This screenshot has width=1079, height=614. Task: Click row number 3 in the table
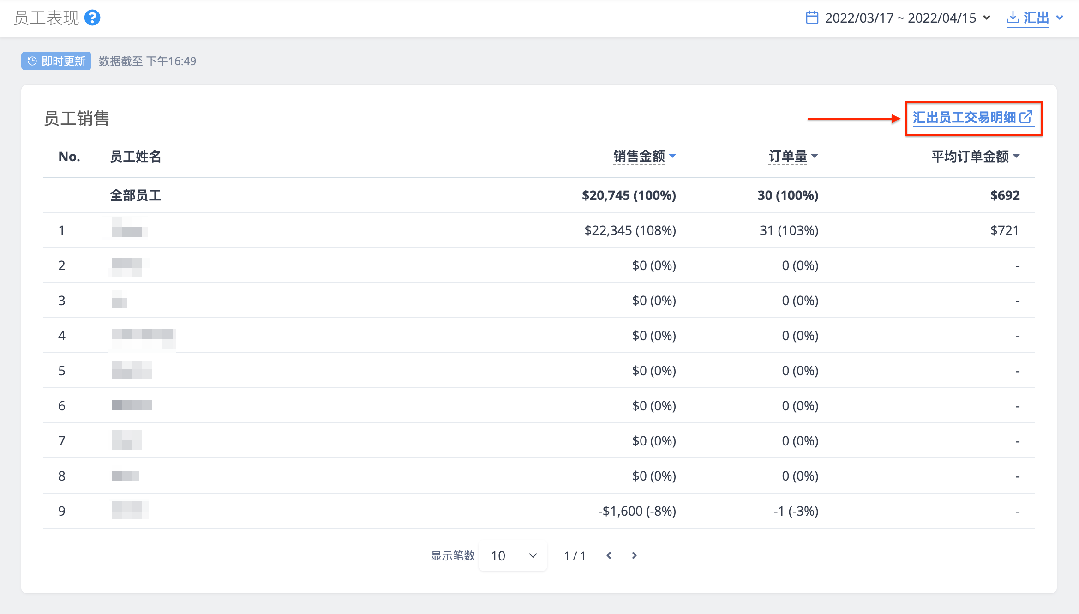(x=62, y=301)
